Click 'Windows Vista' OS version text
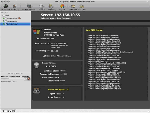 click(x=50, y=33)
